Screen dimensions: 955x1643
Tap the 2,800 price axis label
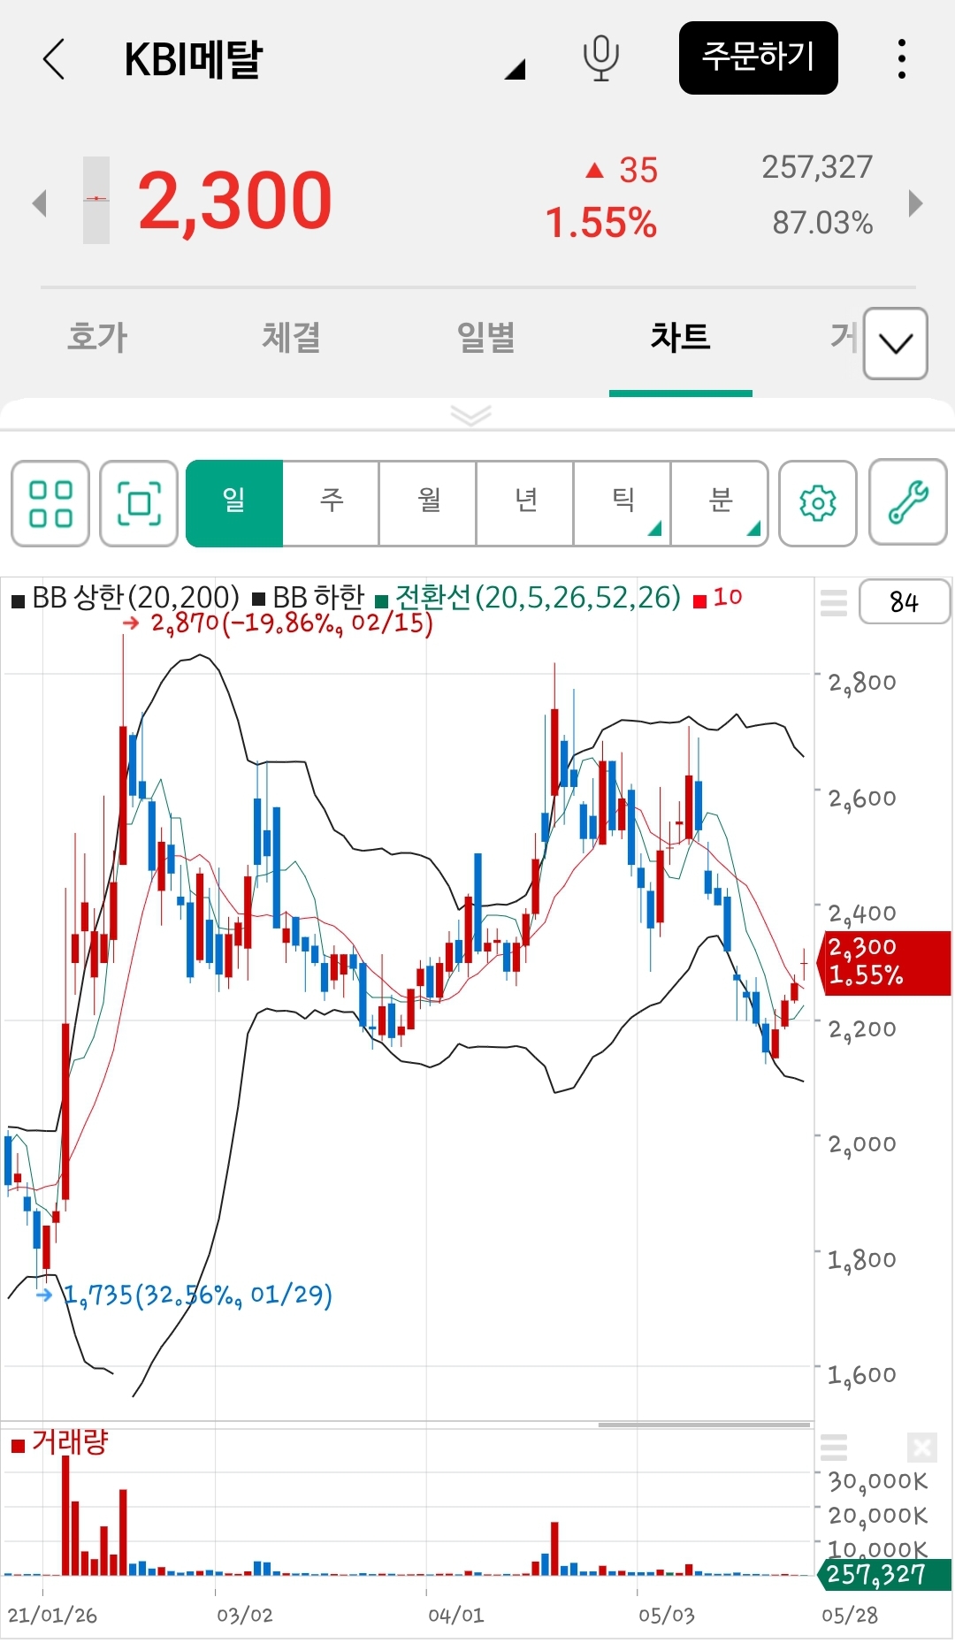(x=862, y=683)
